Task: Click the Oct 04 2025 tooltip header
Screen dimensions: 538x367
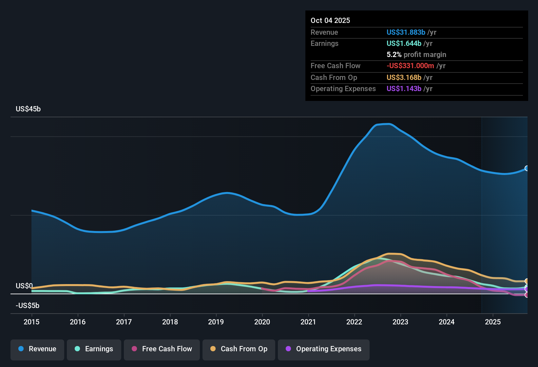Action: (330, 20)
